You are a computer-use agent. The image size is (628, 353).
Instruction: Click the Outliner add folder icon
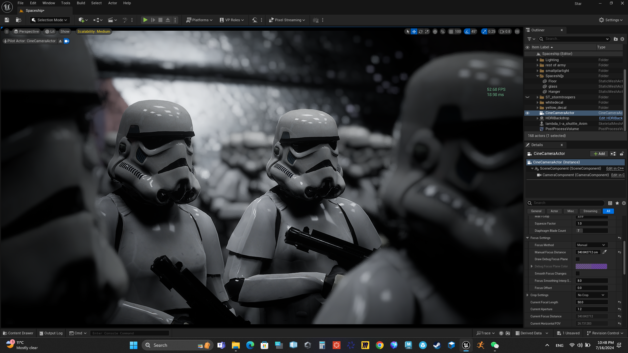pos(616,39)
